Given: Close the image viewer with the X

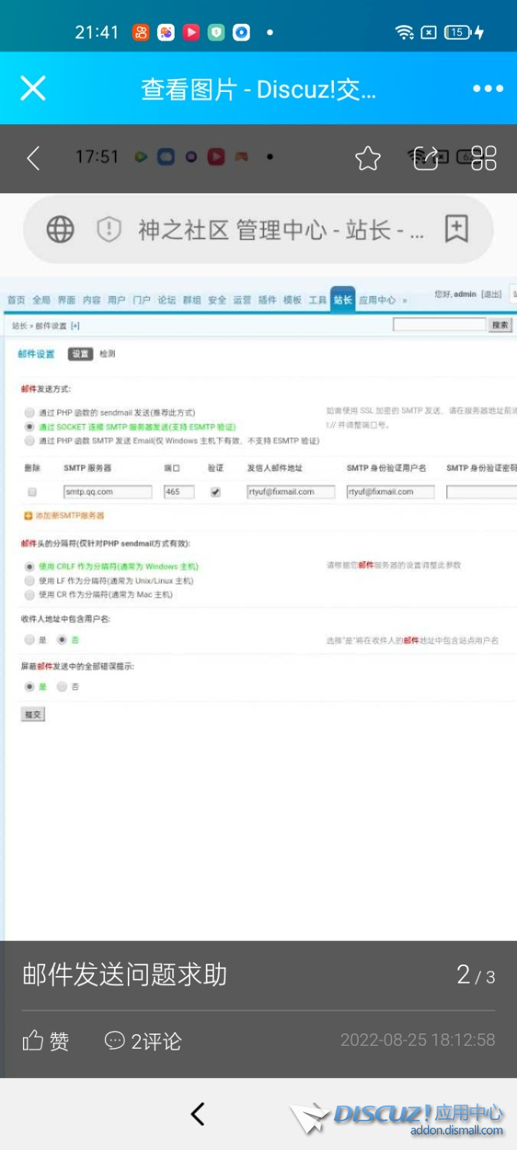Looking at the screenshot, I should point(33,88).
